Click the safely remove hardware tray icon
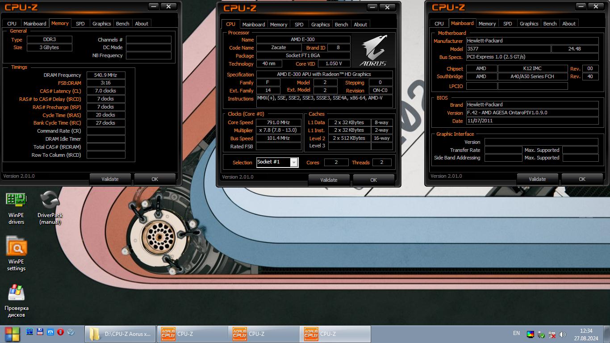610x343 pixels. point(541,335)
